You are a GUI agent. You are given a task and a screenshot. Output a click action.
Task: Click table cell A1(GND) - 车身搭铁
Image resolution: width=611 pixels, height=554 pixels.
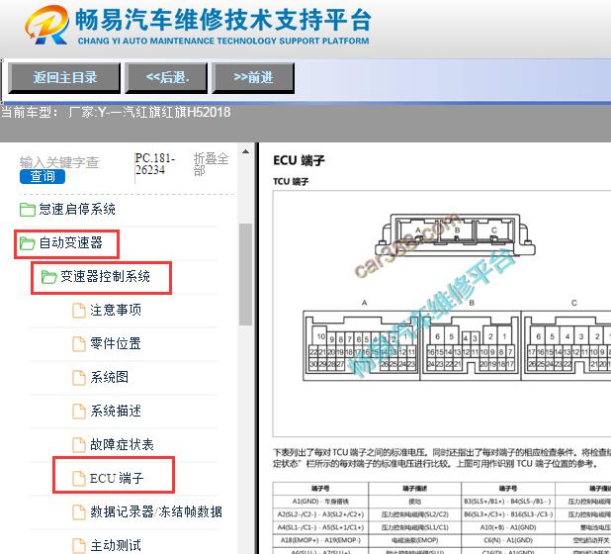point(320,502)
